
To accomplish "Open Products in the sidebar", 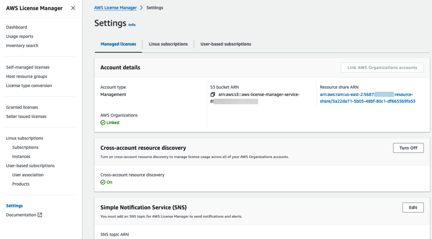I will point(21,184).
